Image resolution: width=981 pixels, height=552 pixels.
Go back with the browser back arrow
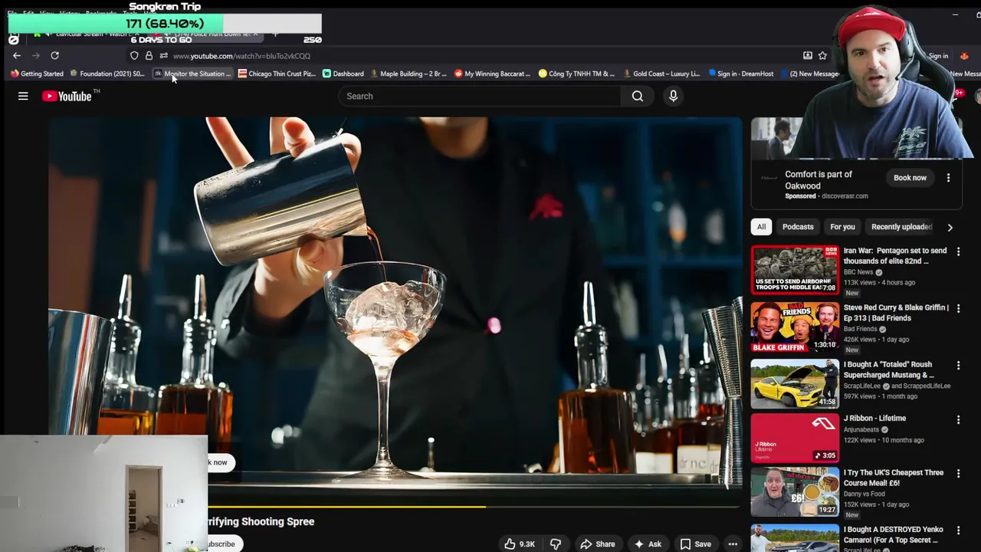tap(16, 55)
